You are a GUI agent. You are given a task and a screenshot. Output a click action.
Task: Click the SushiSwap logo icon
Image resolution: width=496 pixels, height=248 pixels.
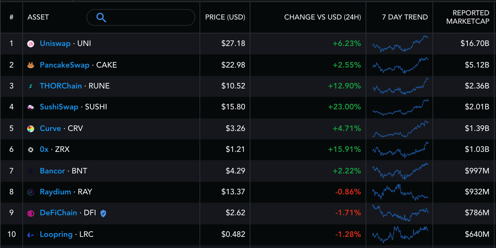pyautogui.click(x=31, y=107)
